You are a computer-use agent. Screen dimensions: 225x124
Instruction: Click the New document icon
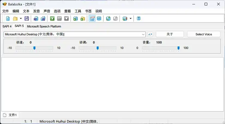pos(8,18)
